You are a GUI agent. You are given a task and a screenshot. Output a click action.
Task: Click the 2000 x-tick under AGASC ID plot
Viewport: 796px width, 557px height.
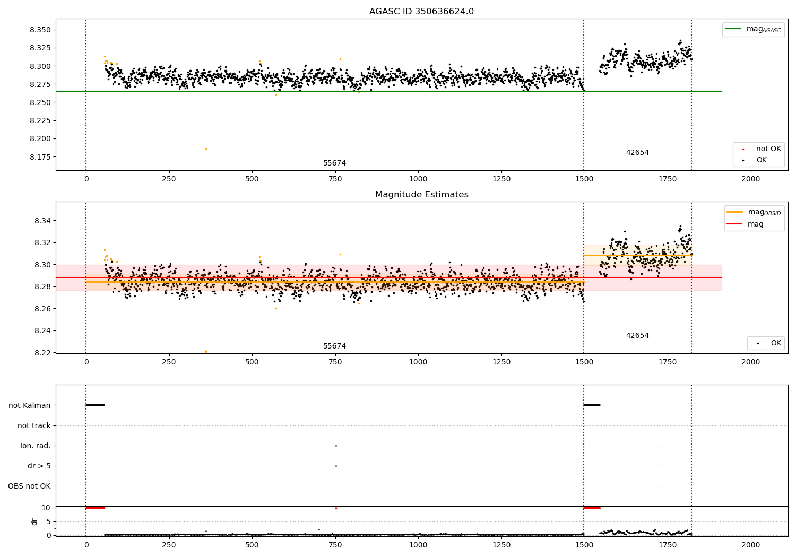point(750,179)
